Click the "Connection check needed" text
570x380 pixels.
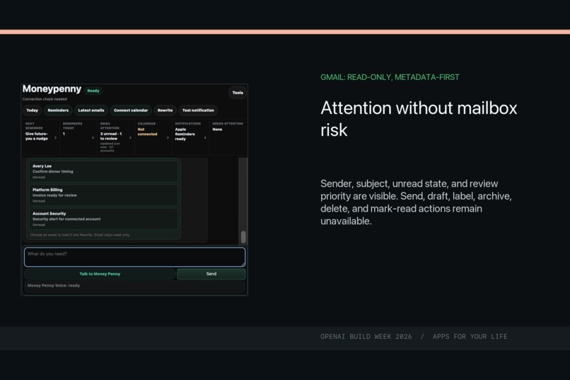[x=45, y=99]
